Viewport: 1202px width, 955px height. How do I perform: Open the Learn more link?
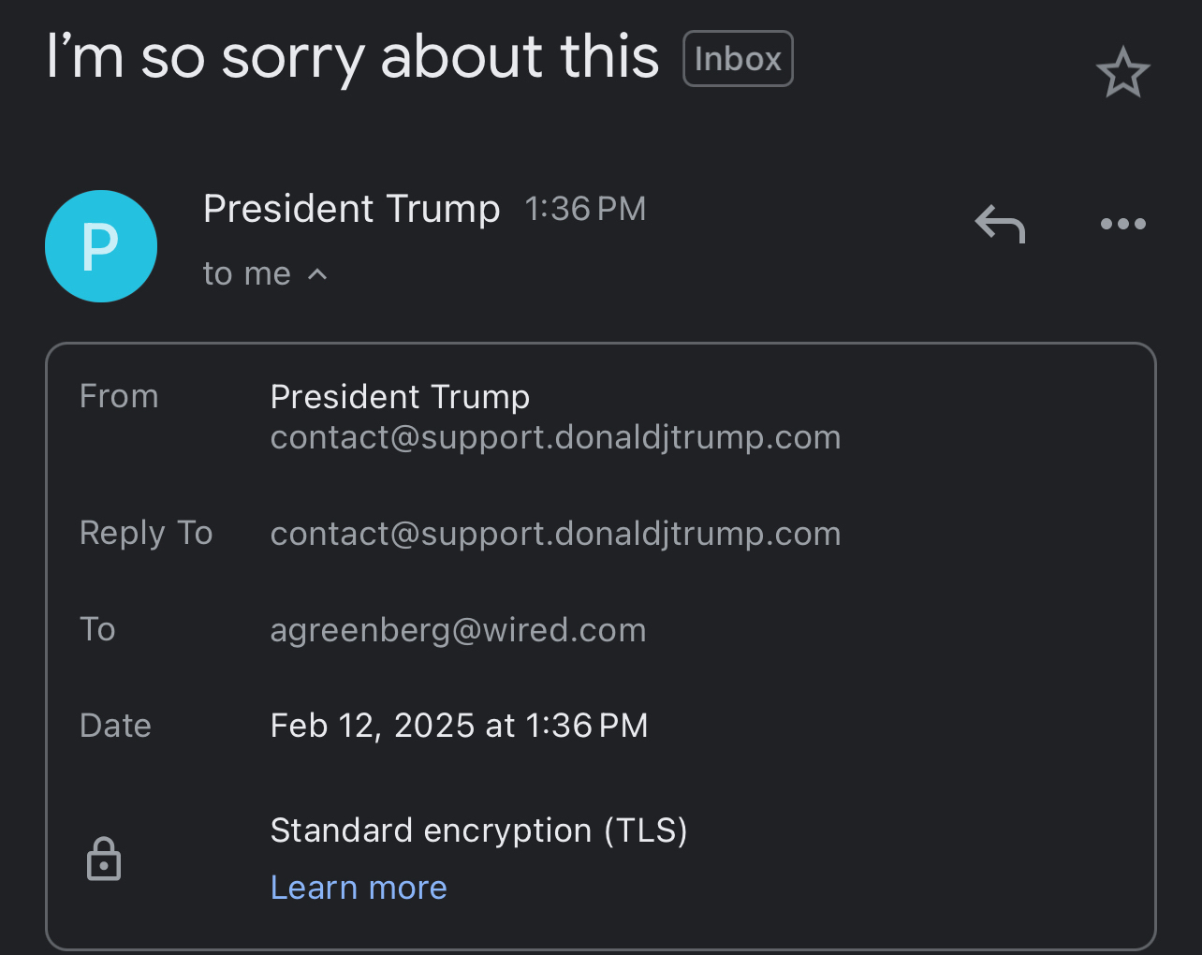pos(359,887)
